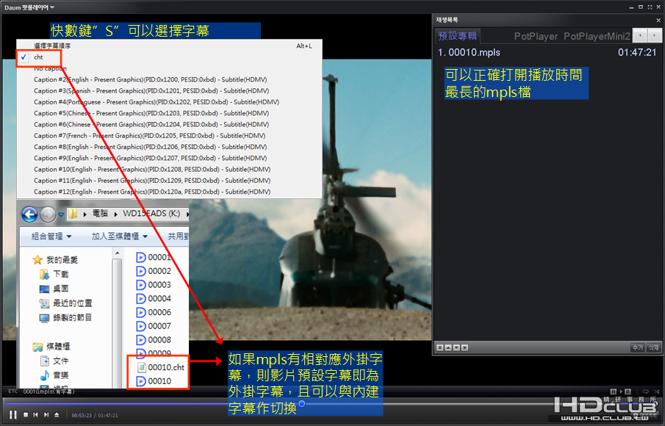665x426 pixels.
Task: Expand the breadcrumb arrow before 電腦
Action: (85, 214)
